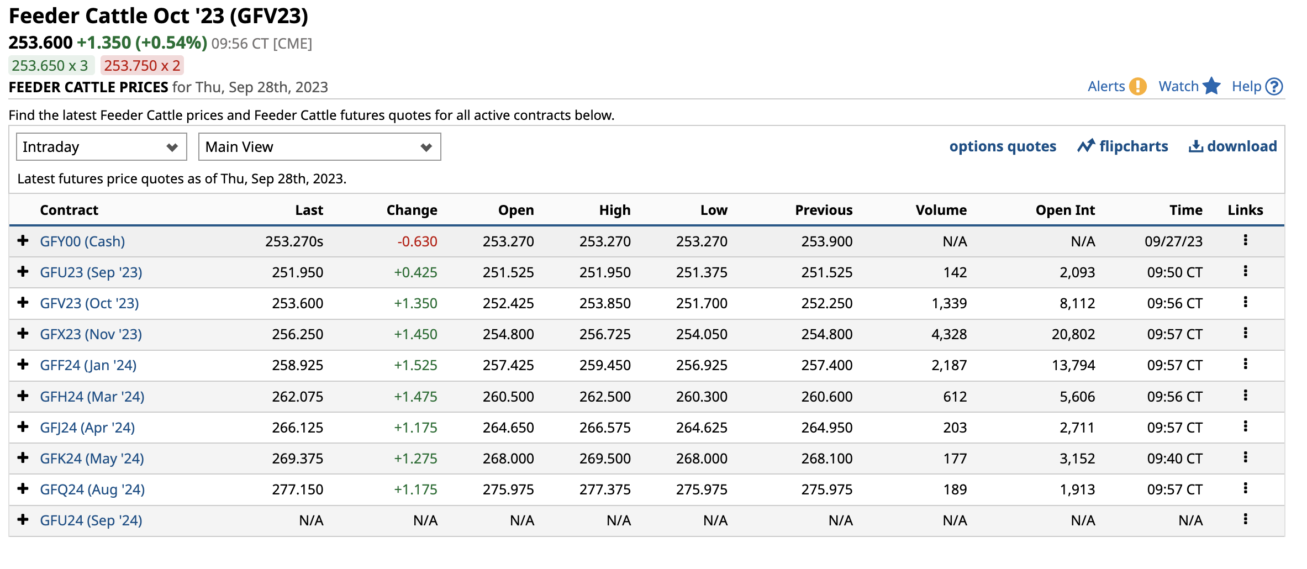Open the options quotes link
The image size is (1307, 569).
[x=1003, y=146]
